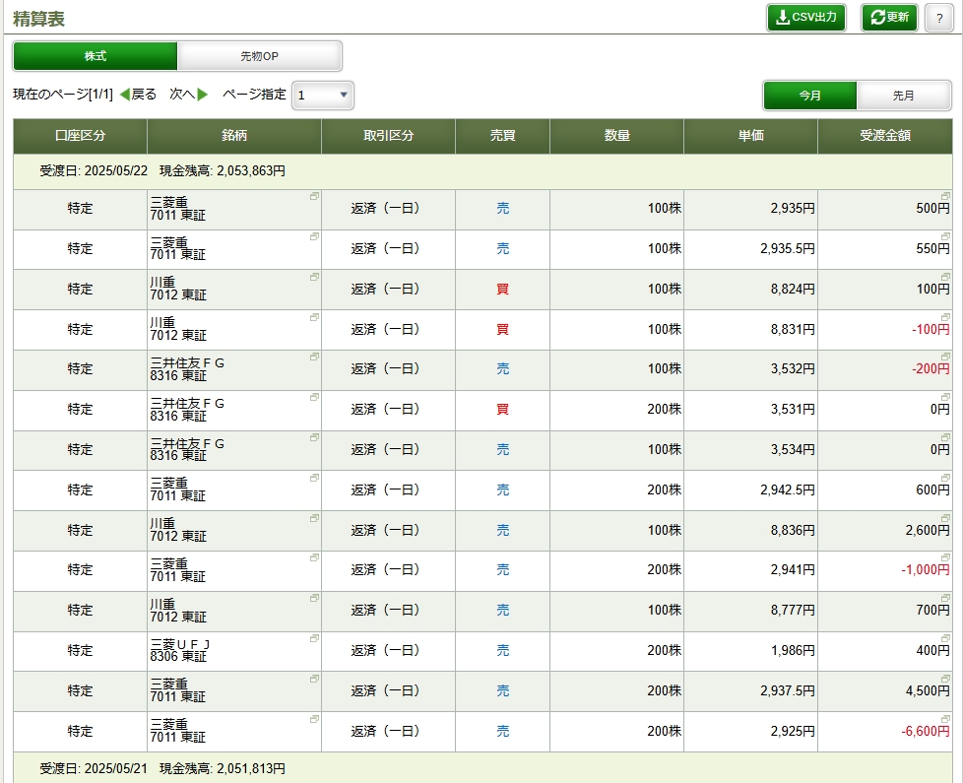Open detail icon beside -1,000円 amount
The image size is (963, 783).
(946, 557)
